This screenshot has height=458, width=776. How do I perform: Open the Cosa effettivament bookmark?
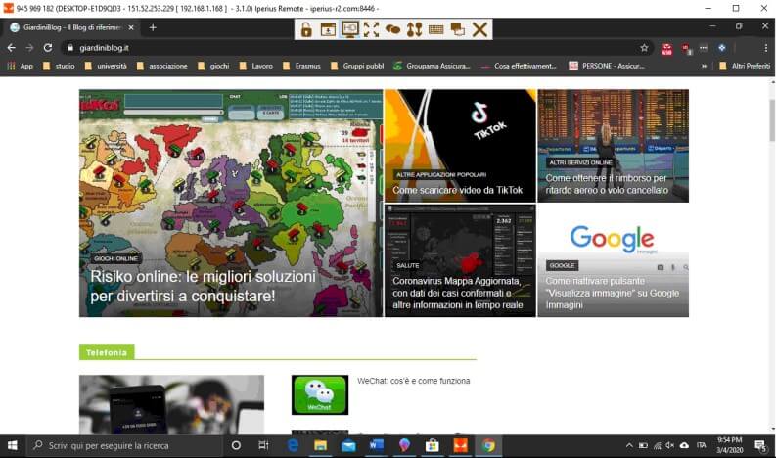coord(520,66)
